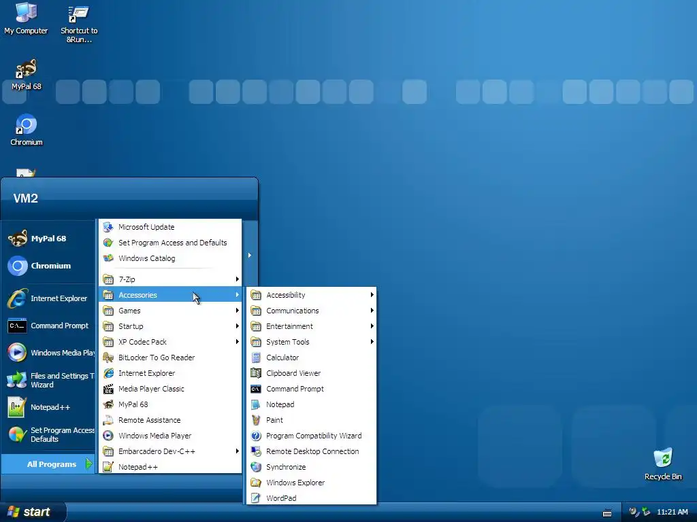Launch Chromium pinned in Start menu
697x522 pixels.
[x=49, y=266]
